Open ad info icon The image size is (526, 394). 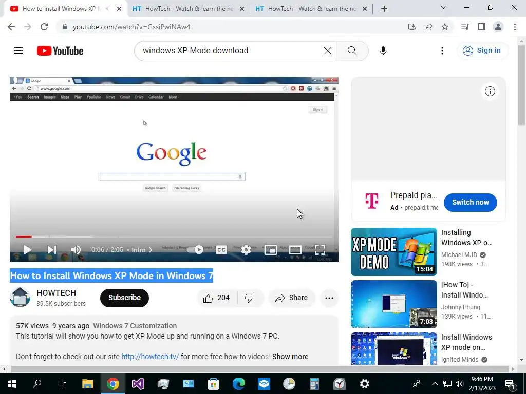click(490, 91)
